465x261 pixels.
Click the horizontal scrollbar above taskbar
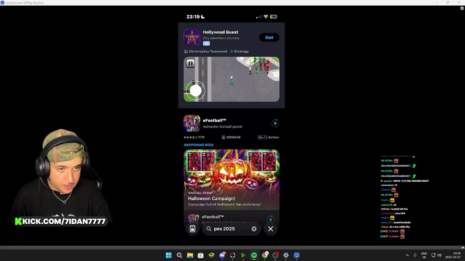pyautogui.click(x=231, y=248)
